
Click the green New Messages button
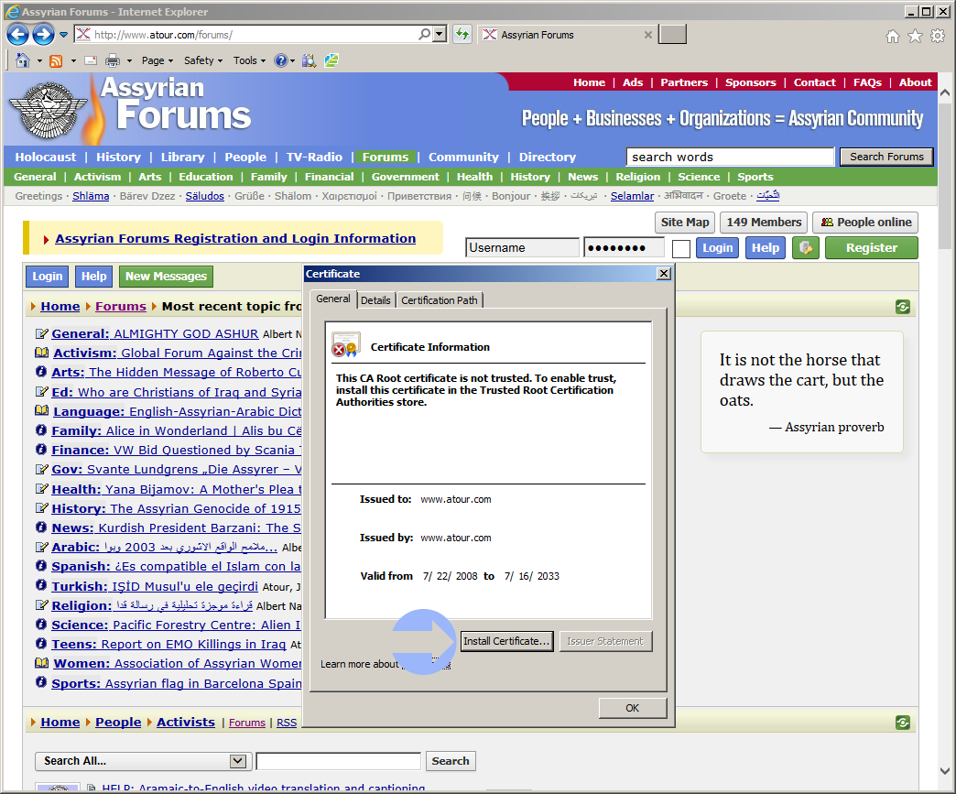(x=166, y=277)
